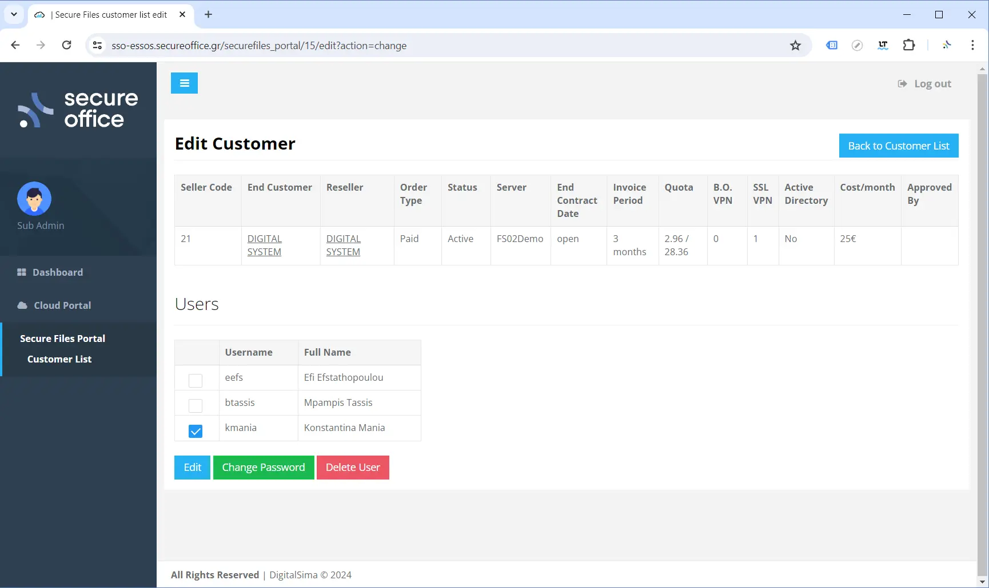Viewport: 989px width, 588px height.
Task: Click the Order Type value Paid
Action: coord(409,239)
